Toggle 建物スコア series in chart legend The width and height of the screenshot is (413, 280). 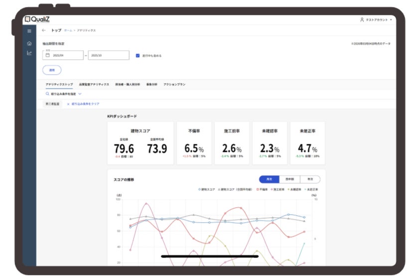206,189
